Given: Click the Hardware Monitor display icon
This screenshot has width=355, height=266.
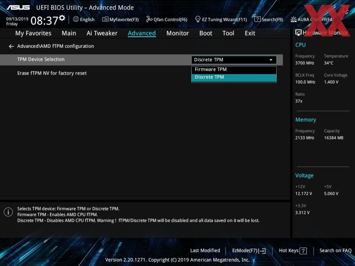Looking at the screenshot, I should point(298,32).
